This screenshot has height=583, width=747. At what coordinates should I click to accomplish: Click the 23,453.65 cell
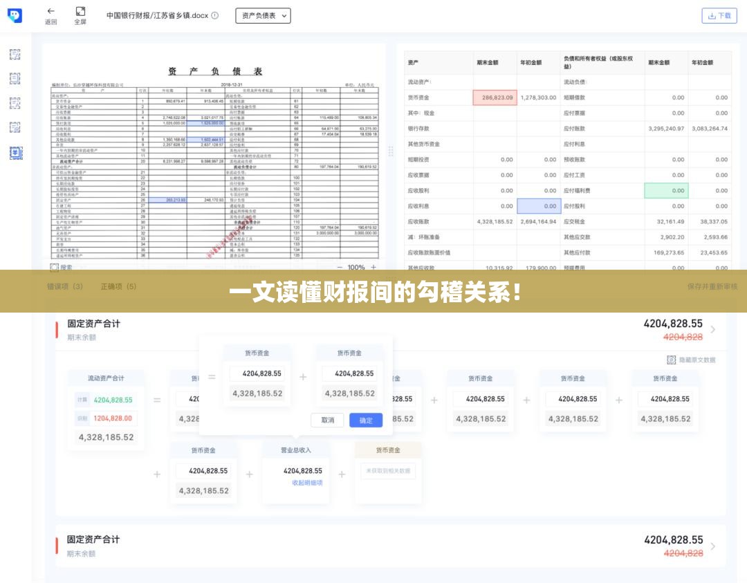point(714,253)
